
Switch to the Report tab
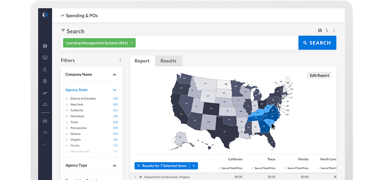coord(142,61)
